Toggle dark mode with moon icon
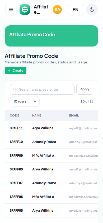 [x=92, y=10]
